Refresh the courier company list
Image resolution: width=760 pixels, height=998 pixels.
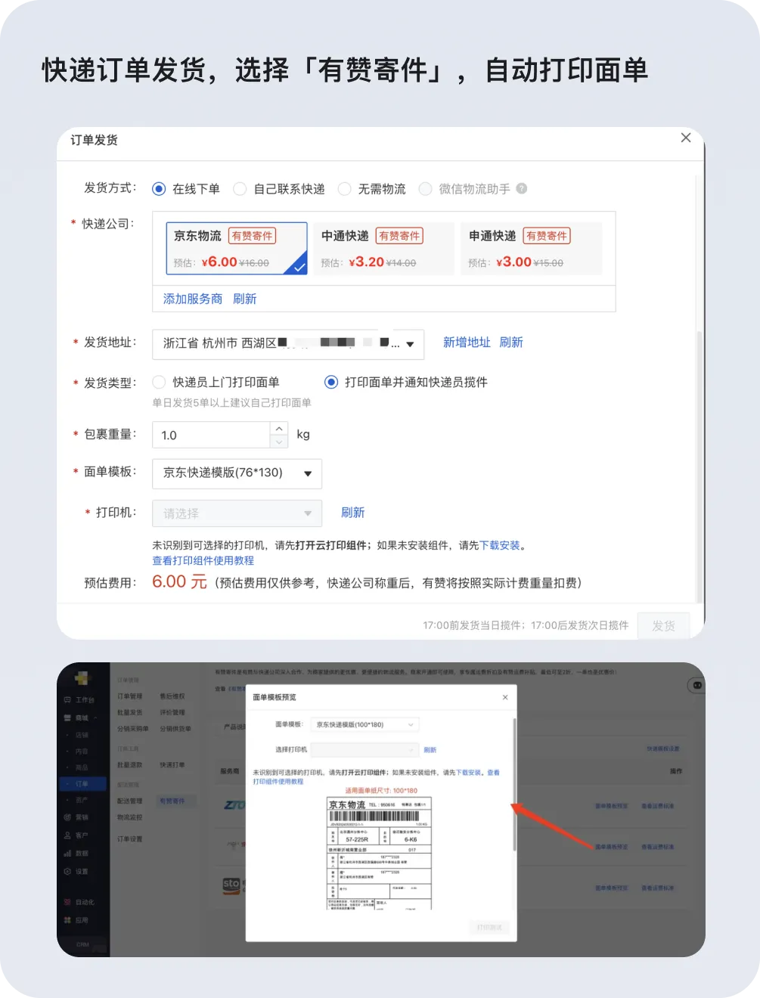pyautogui.click(x=245, y=299)
